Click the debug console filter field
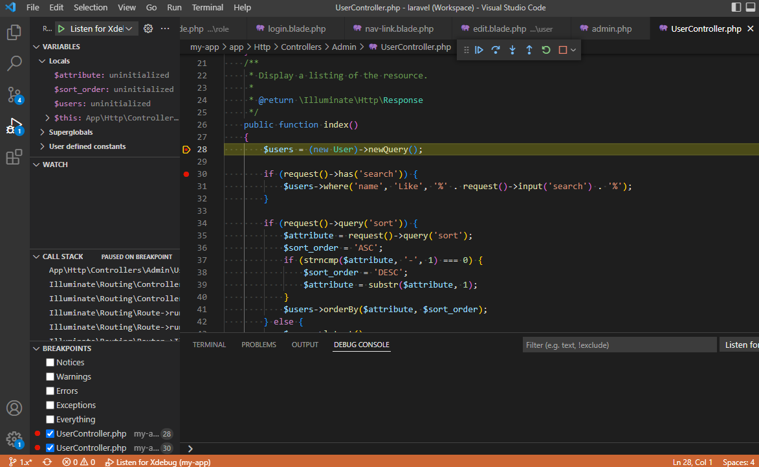Image resolution: width=759 pixels, height=467 pixels. coord(619,345)
